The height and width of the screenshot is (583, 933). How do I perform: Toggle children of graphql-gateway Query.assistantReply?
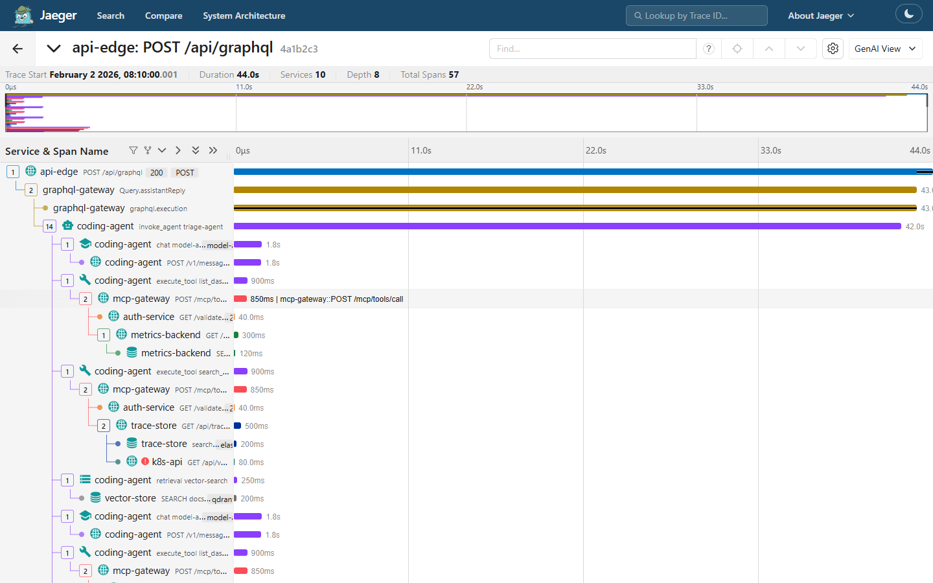pyautogui.click(x=31, y=190)
